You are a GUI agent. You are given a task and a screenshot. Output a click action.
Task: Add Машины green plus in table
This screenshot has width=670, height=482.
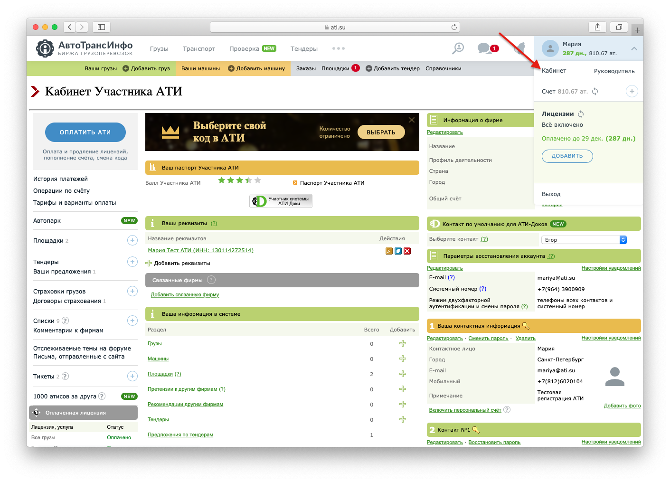403,359
